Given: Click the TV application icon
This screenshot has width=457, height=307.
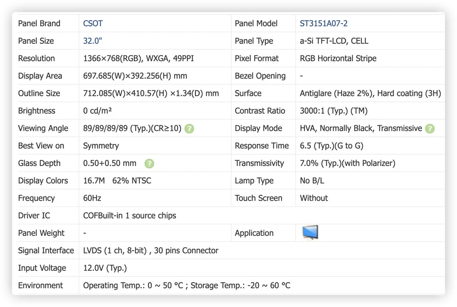Looking at the screenshot, I should click(310, 232).
